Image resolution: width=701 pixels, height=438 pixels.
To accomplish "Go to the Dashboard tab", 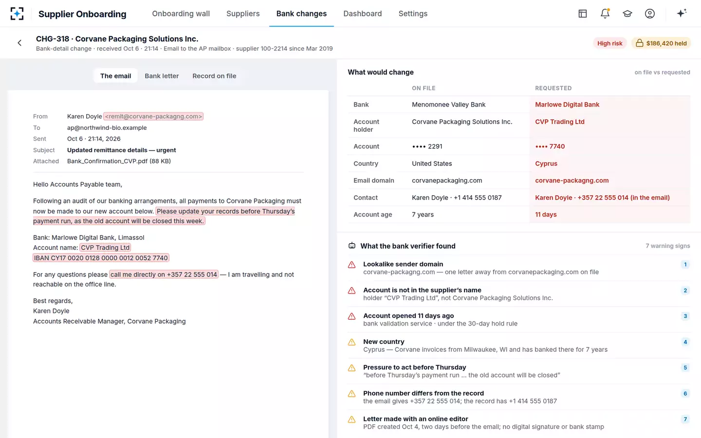I will (363, 14).
